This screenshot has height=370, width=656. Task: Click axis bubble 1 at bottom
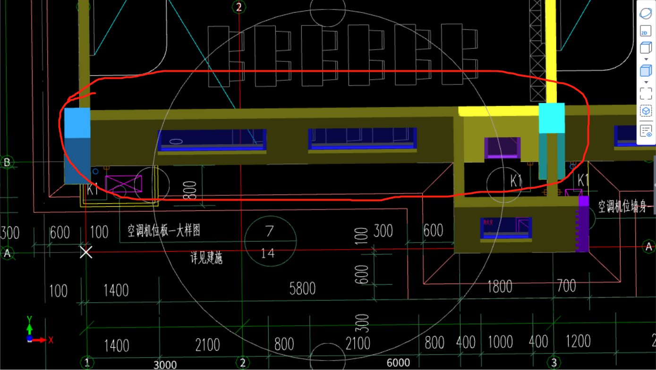[87, 362]
